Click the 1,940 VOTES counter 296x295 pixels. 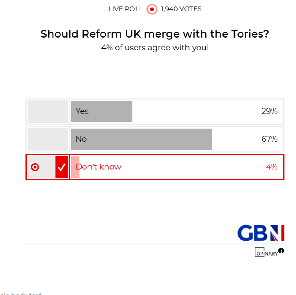181,9
